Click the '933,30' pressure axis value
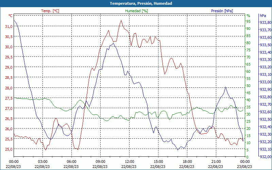 [266, 60]
